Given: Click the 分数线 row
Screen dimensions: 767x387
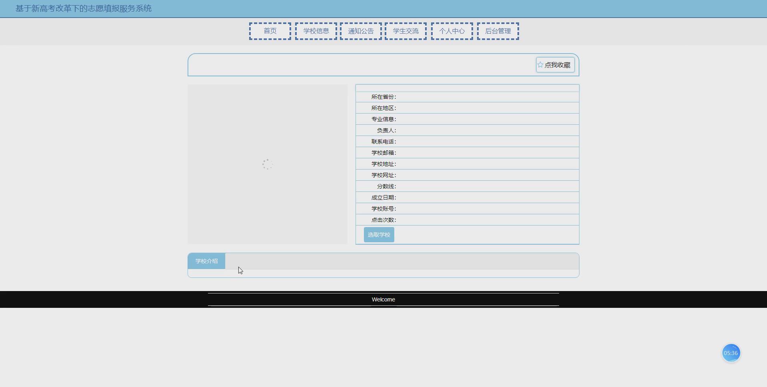Looking at the screenshot, I should 467,186.
